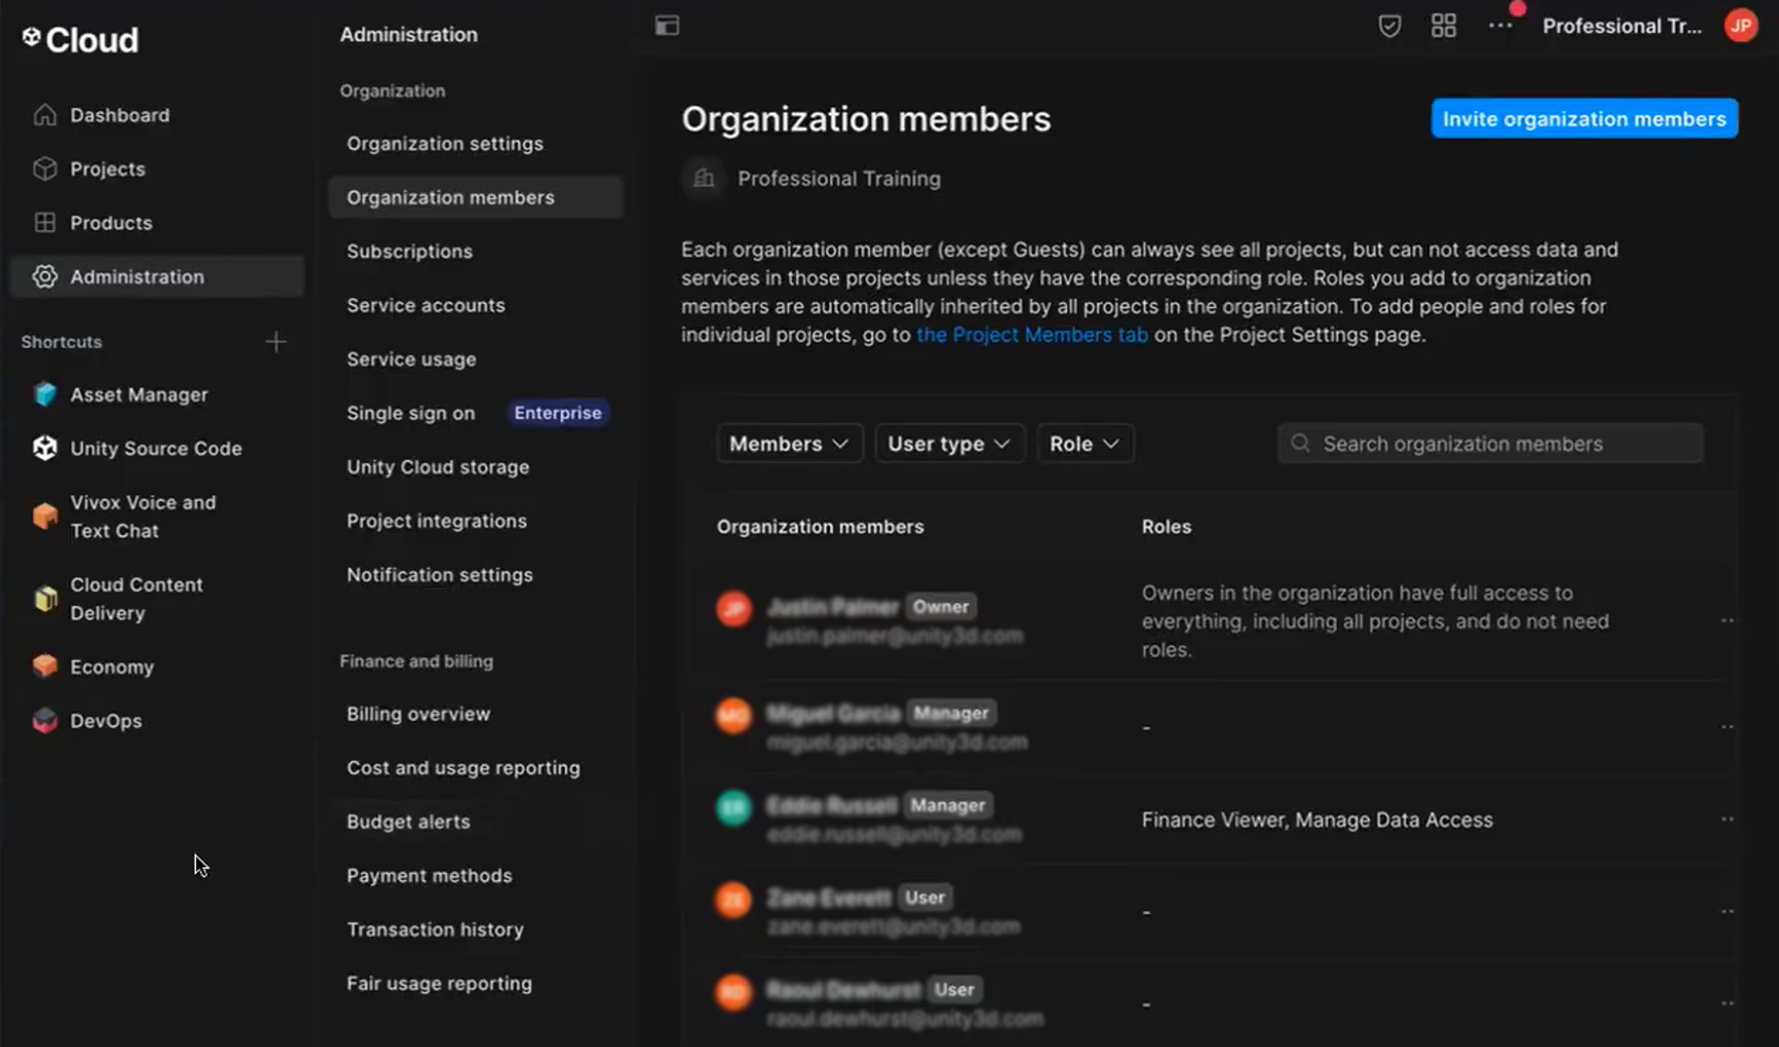Image resolution: width=1779 pixels, height=1047 pixels.
Task: Click the JP user avatar in top bar
Action: click(x=1741, y=26)
